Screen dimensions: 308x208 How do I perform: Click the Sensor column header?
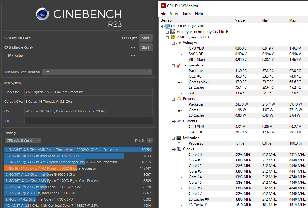[196, 20]
